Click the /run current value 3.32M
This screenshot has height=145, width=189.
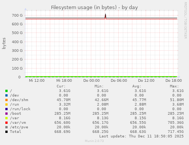[x=65, y=104]
